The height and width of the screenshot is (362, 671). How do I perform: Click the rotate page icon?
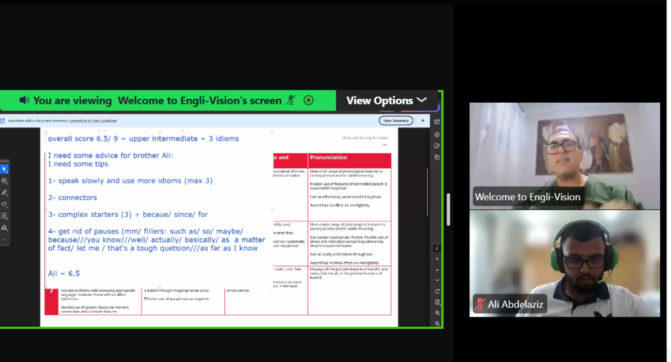pyautogui.click(x=437, y=291)
